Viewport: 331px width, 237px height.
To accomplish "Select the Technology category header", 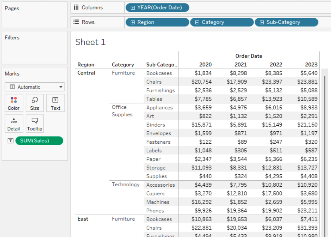I will click(126, 185).
